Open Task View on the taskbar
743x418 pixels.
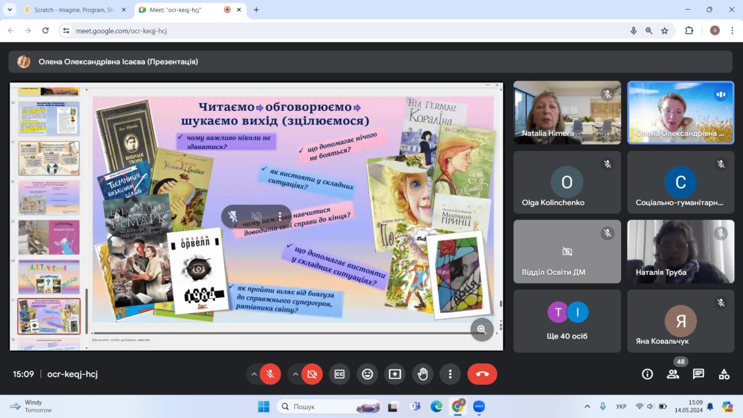coord(394,406)
